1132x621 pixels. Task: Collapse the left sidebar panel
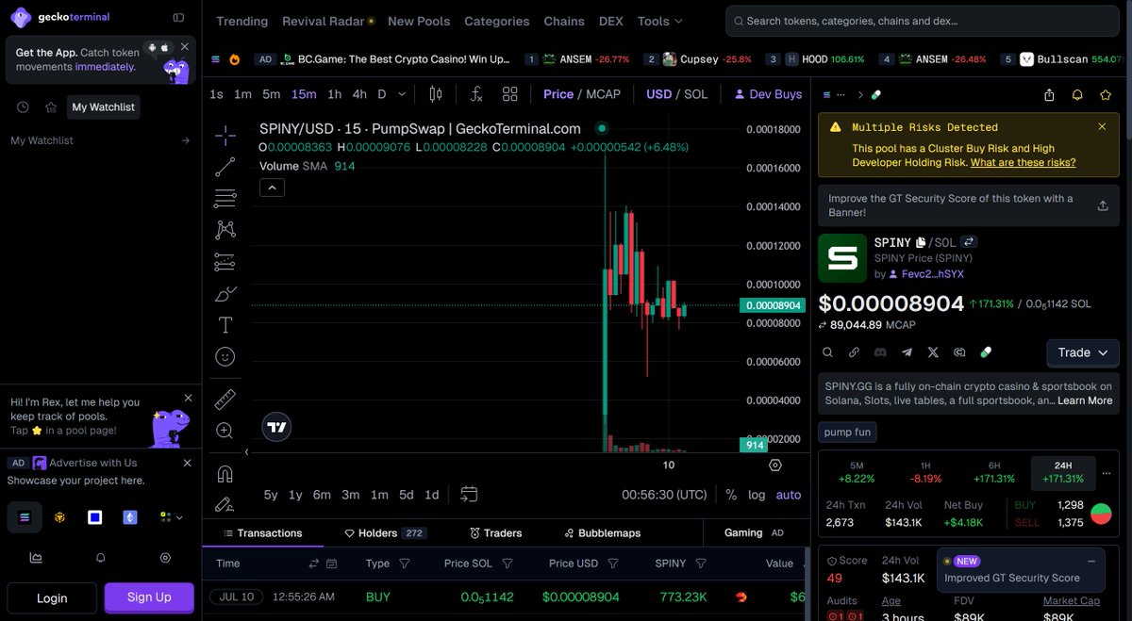tap(178, 17)
